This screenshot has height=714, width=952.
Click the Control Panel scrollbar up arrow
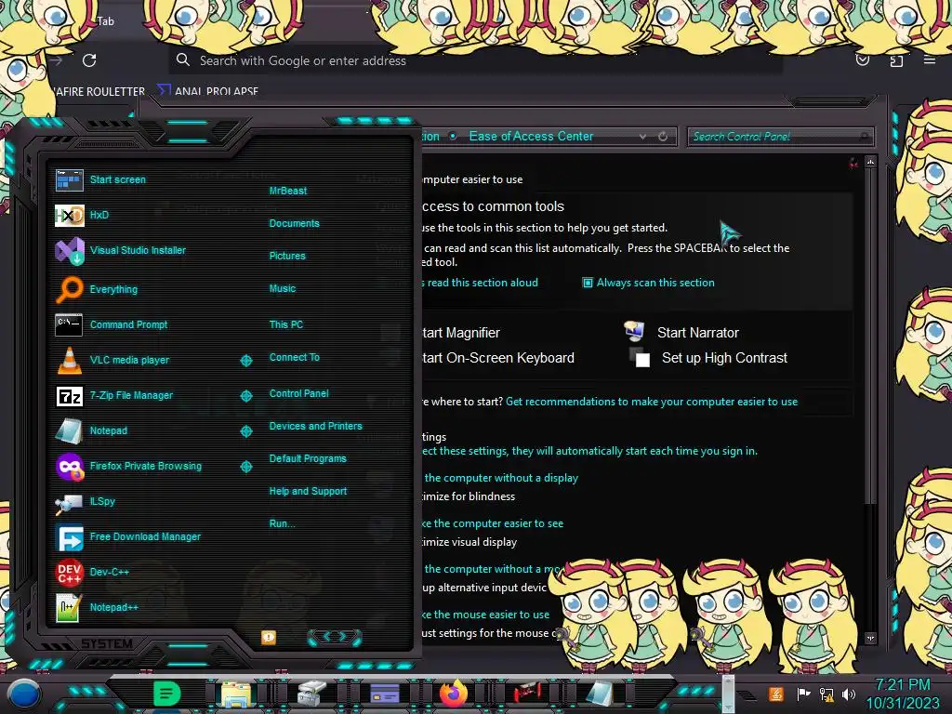click(870, 162)
